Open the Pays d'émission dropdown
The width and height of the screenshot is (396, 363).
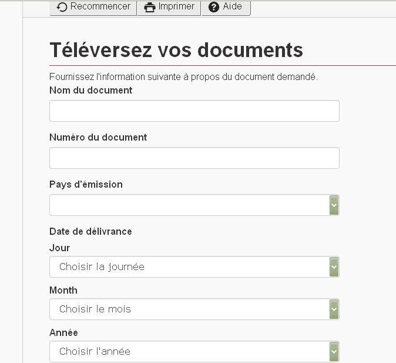(x=194, y=205)
